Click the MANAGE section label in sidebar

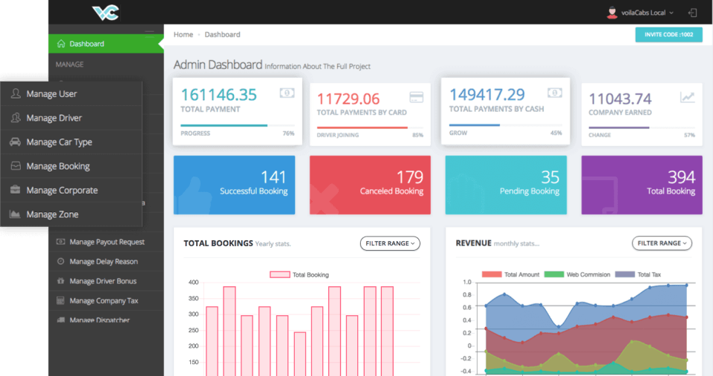click(x=70, y=65)
